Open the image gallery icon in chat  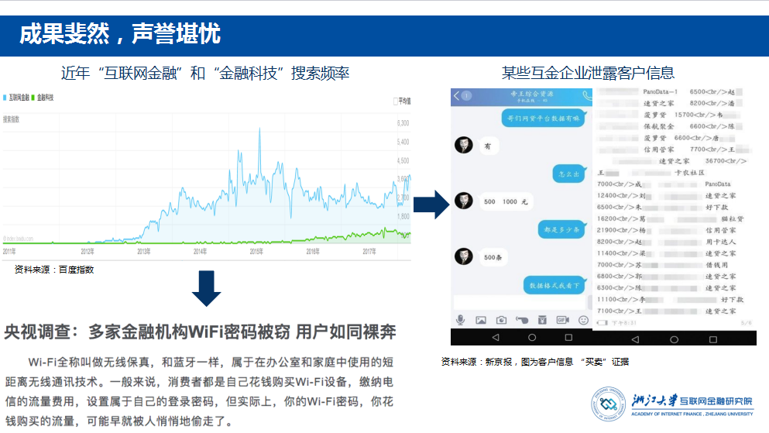pos(480,320)
